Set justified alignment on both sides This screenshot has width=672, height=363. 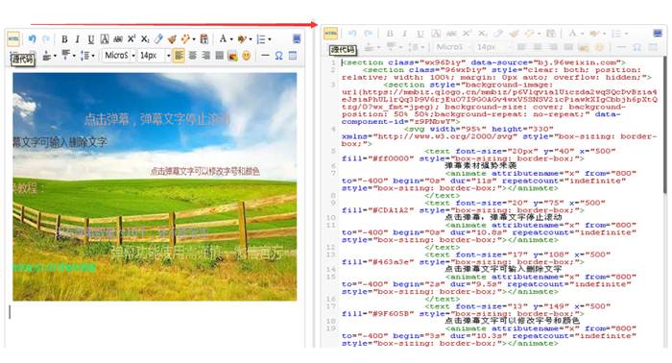click(x=220, y=56)
